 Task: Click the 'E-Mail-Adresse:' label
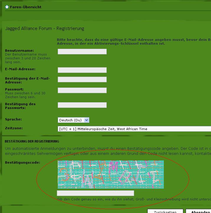20,69
